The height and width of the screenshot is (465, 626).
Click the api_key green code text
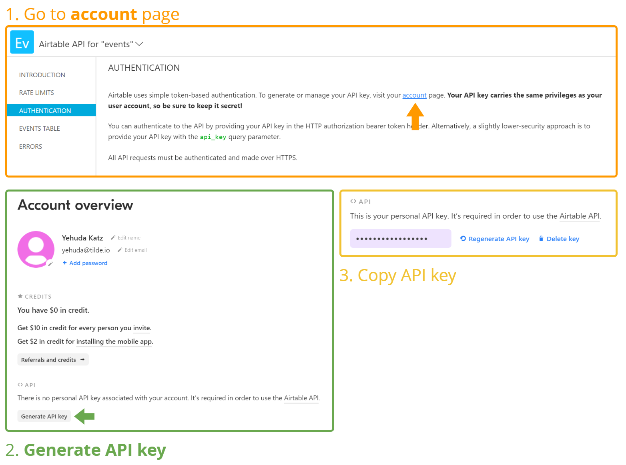pyautogui.click(x=213, y=137)
